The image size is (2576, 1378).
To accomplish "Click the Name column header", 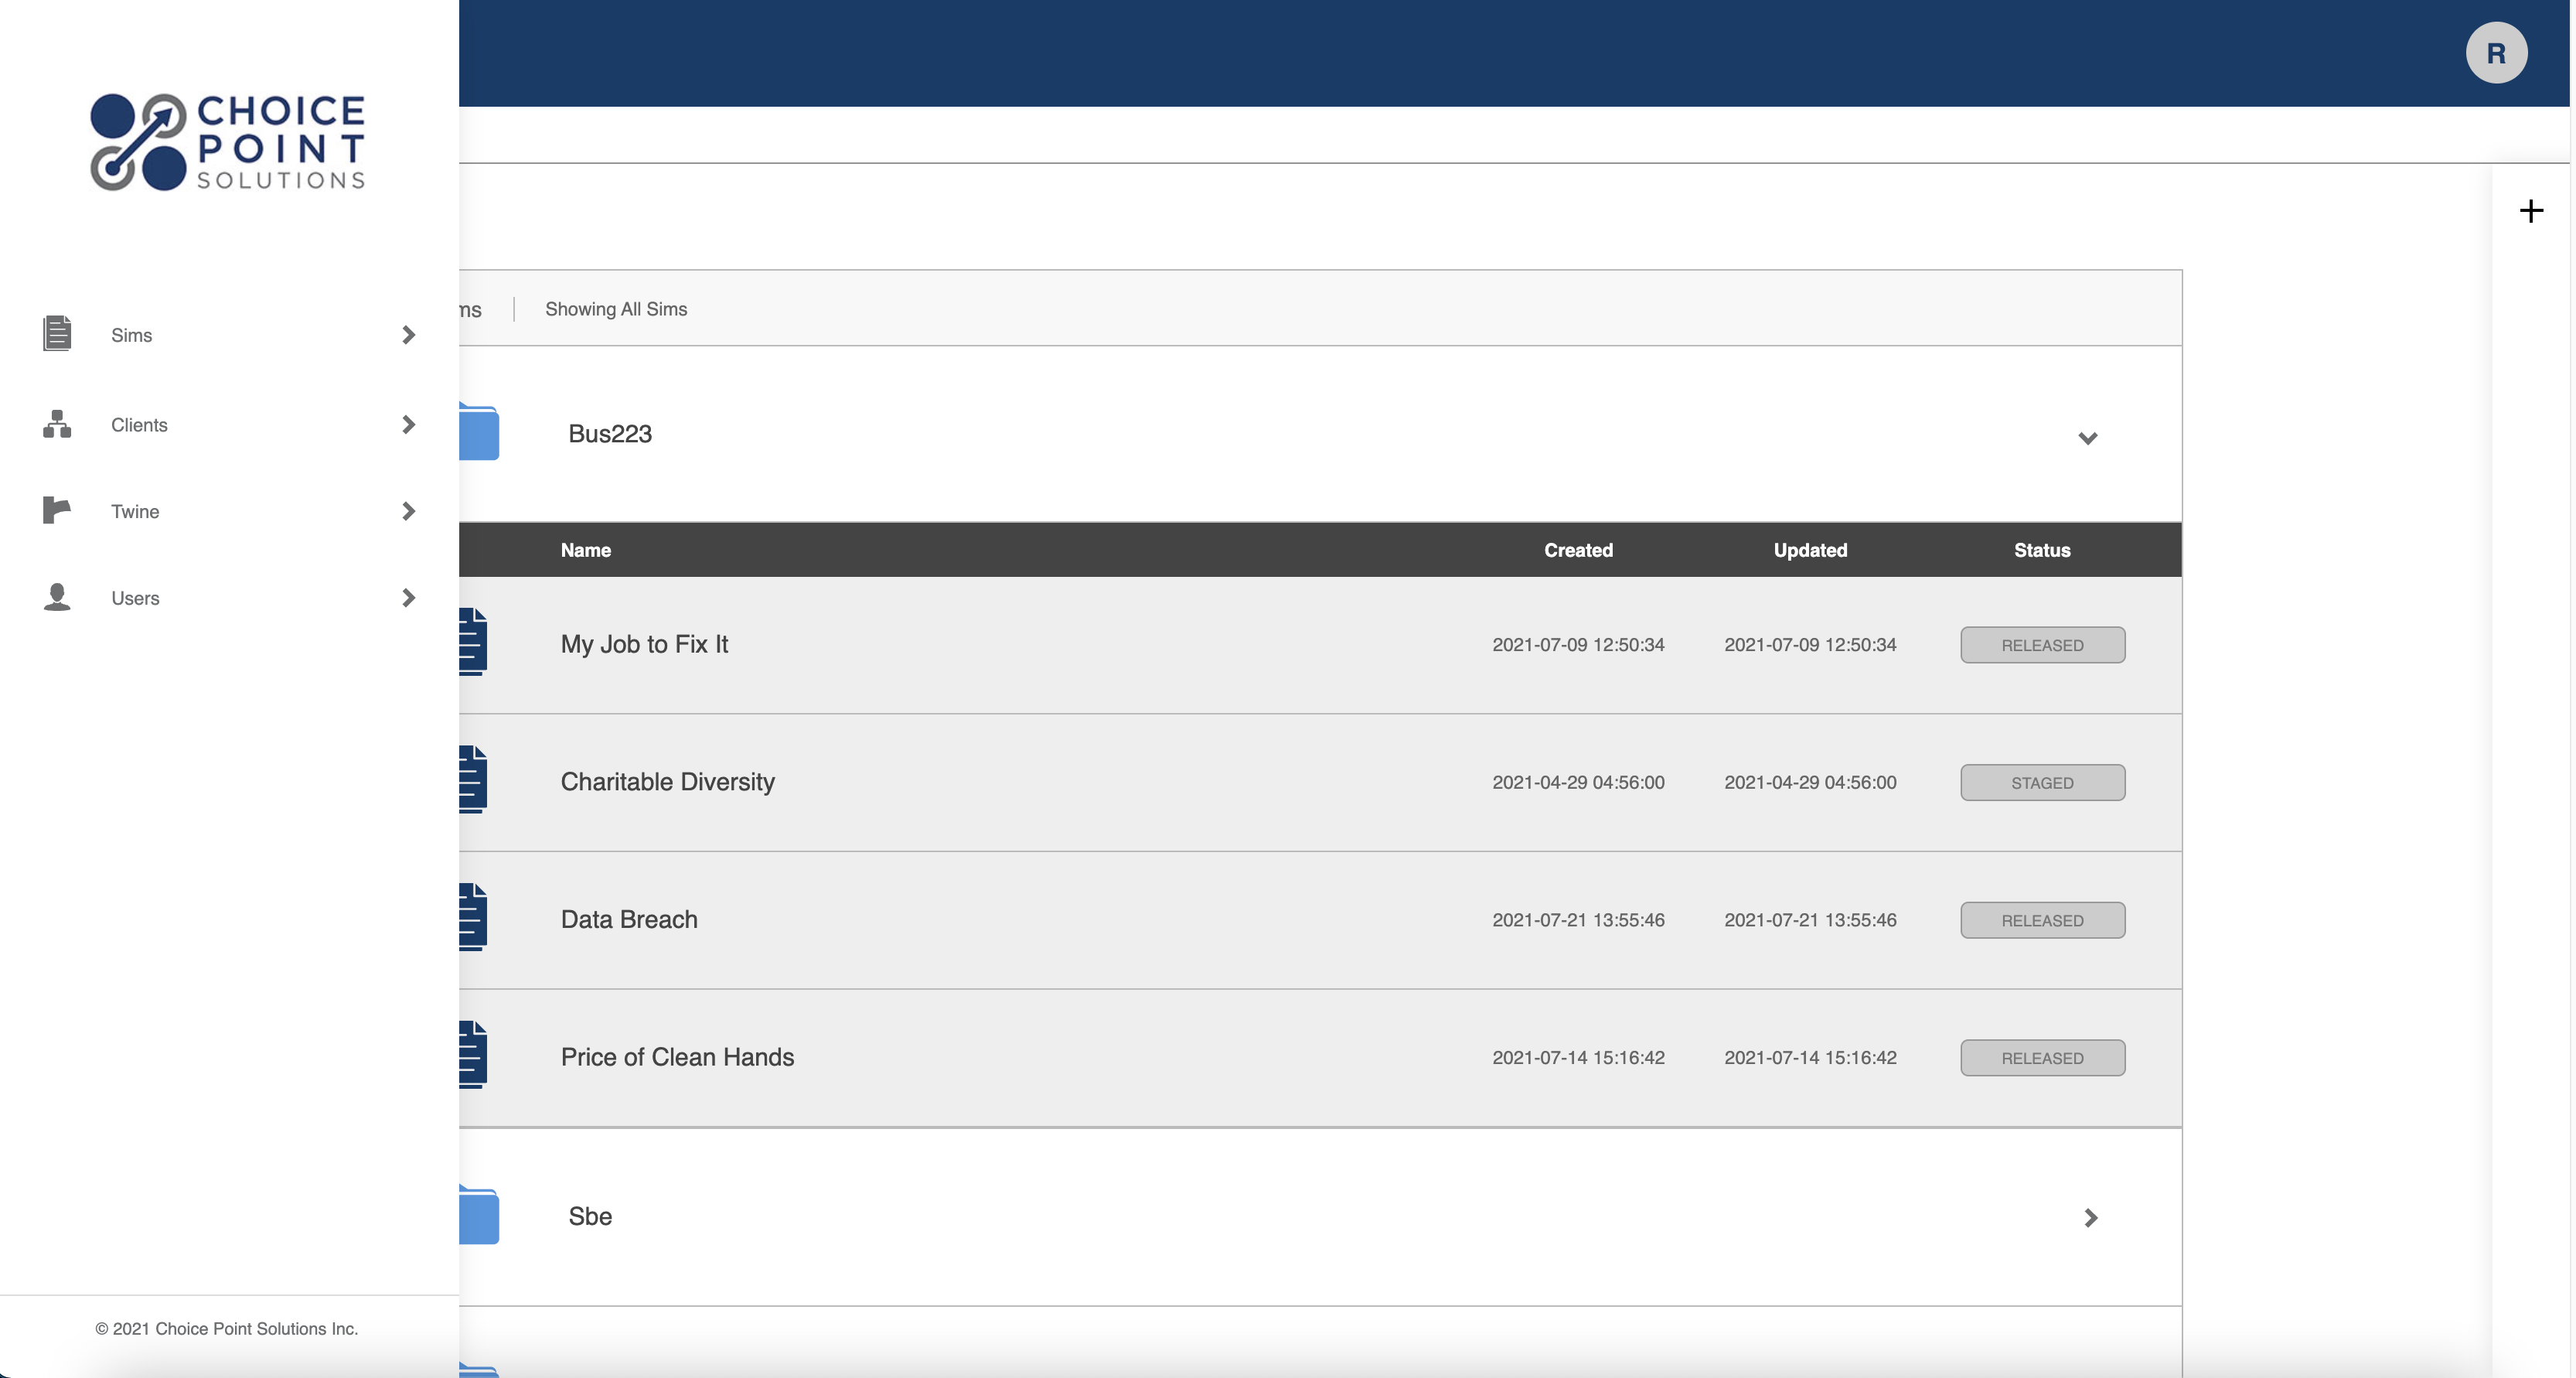I will [x=585, y=550].
